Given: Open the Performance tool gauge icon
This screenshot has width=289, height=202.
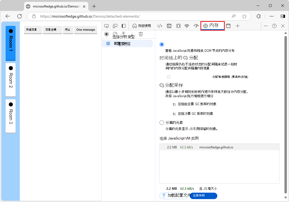Looking at the screenshot, I should [196, 26].
